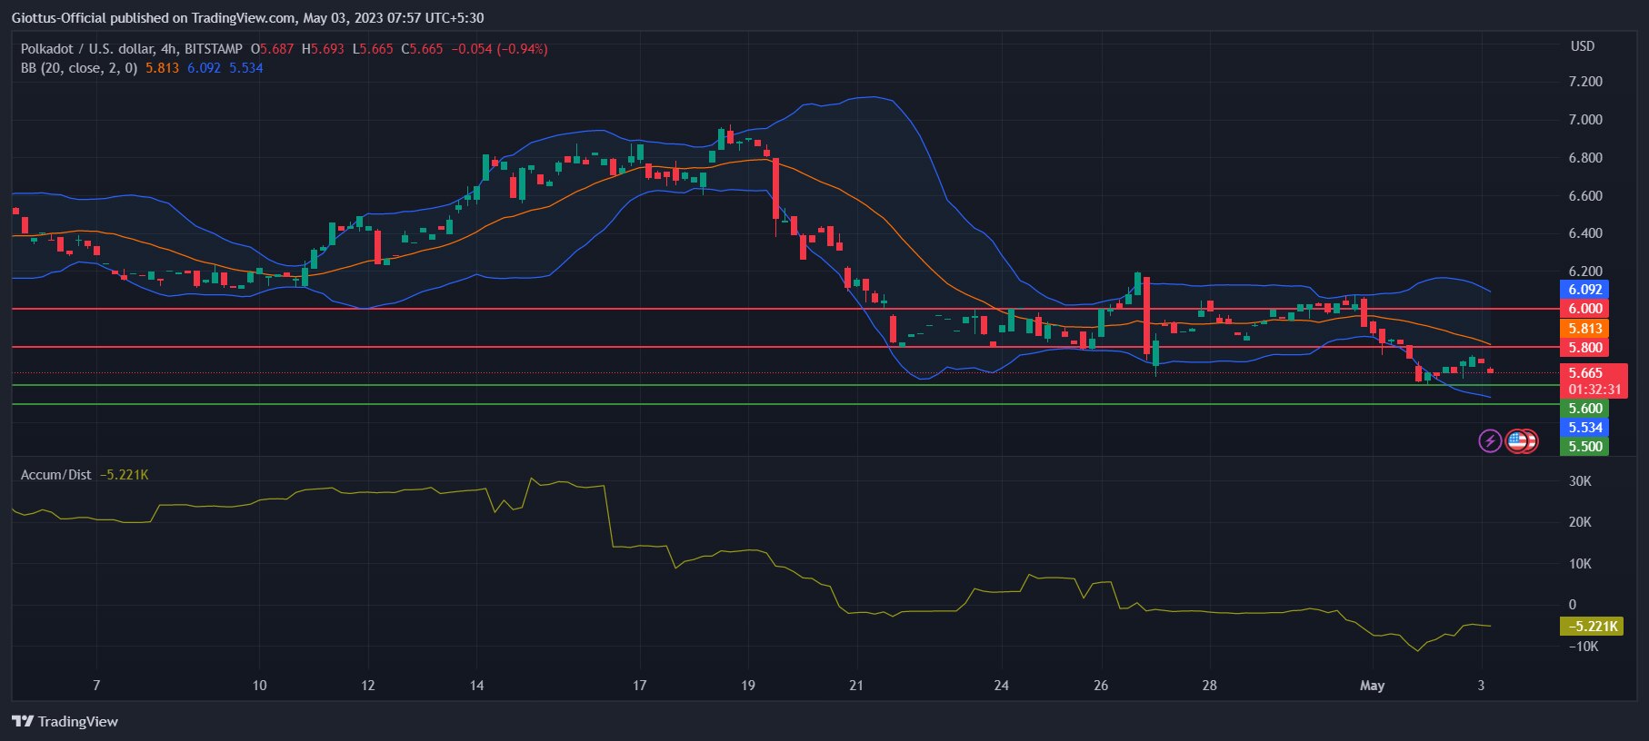Click the purple lightning bolt event icon
Screen dimensions: 1649x741
click(x=1489, y=441)
